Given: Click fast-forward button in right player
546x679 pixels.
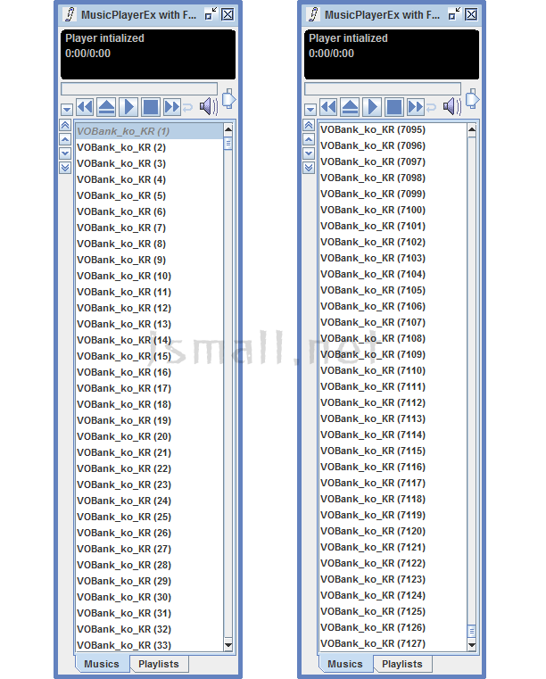Looking at the screenshot, I should click(x=415, y=107).
